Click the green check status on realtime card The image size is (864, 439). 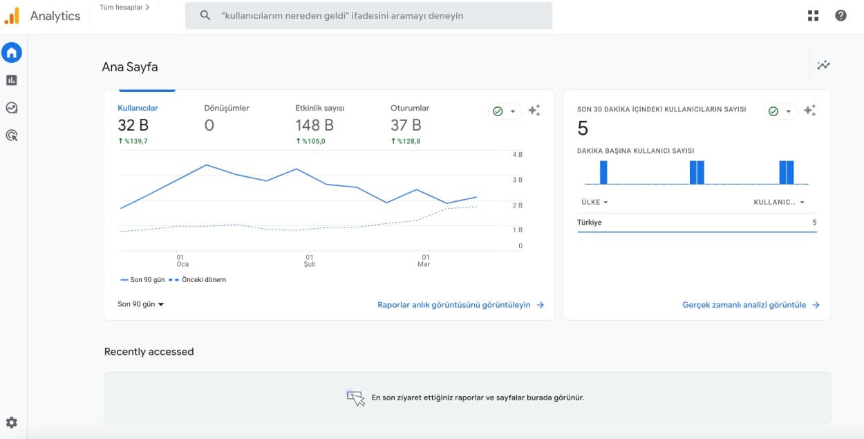773,111
